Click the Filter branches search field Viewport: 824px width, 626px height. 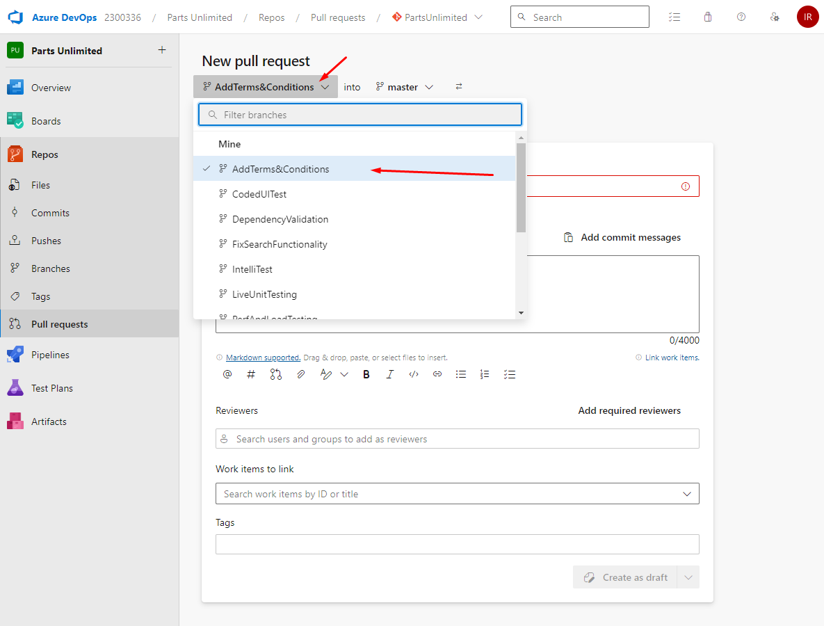click(x=360, y=115)
